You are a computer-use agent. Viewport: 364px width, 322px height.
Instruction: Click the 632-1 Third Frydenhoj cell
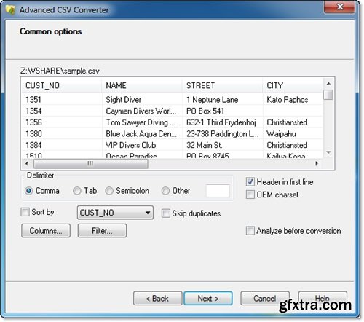tap(221, 122)
